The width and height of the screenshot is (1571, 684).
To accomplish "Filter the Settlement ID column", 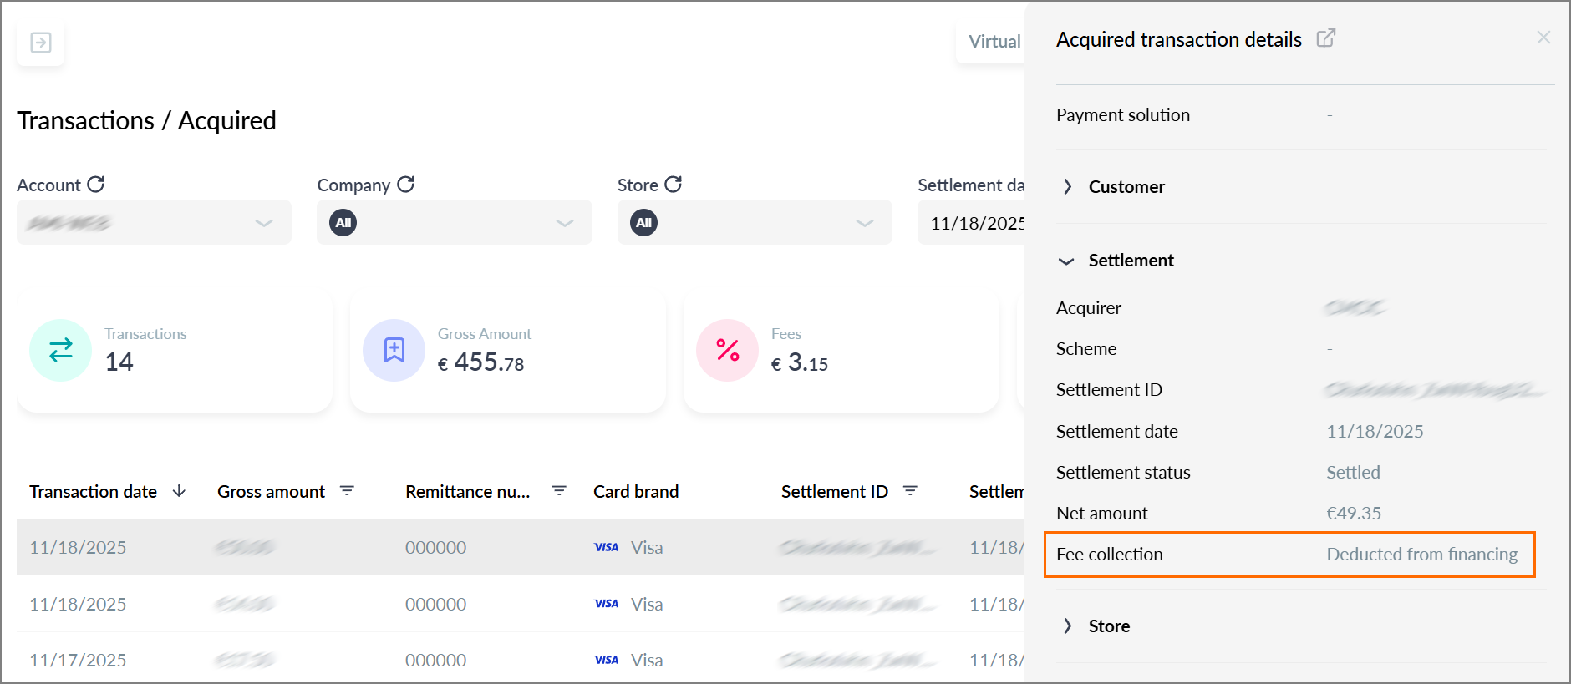I will pos(910,491).
